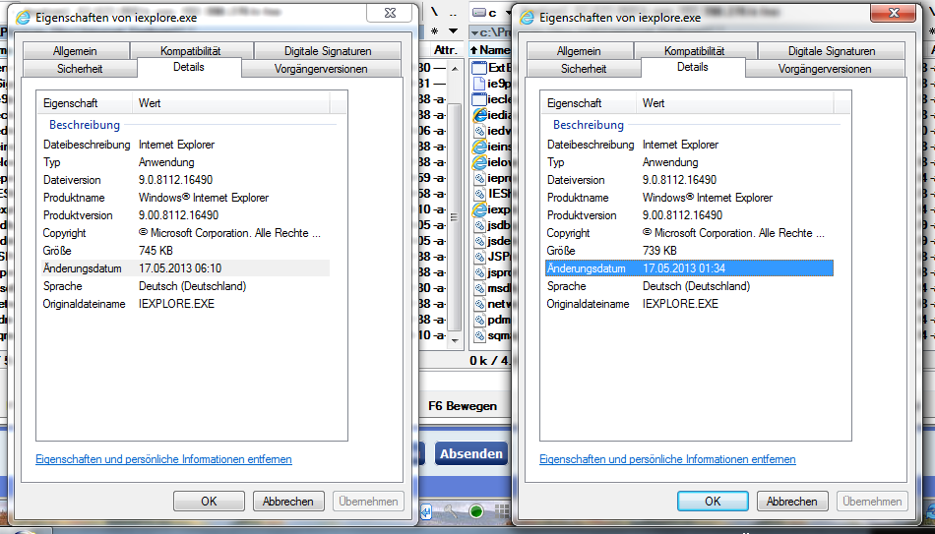This screenshot has width=935, height=534.
Task: Select the 'pdm' DLL file icon
Action: (x=479, y=320)
